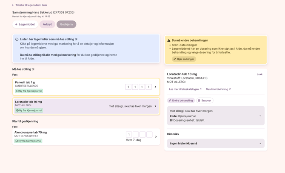Click the Godkjenn button
285x173 pixels.
click(66, 24)
